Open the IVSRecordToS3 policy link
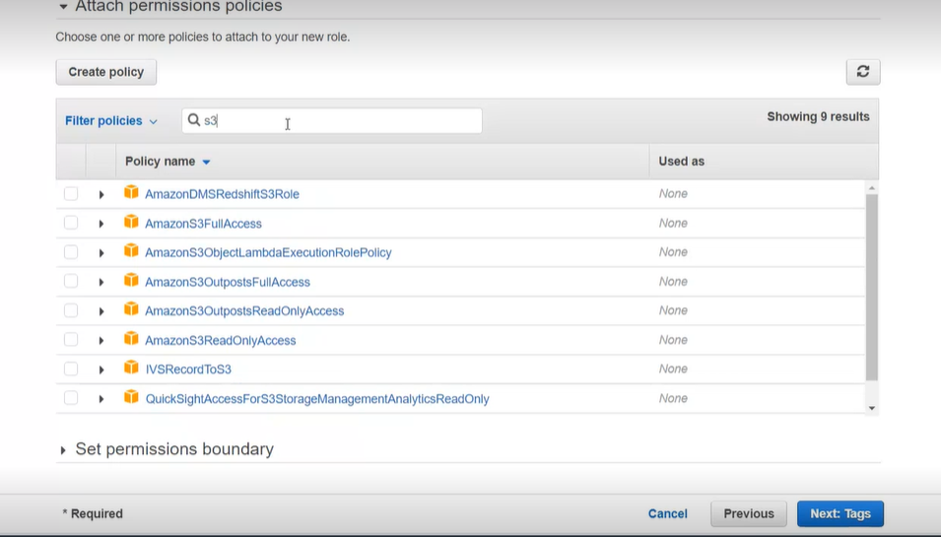Viewport: 941px width, 537px height. (x=188, y=369)
